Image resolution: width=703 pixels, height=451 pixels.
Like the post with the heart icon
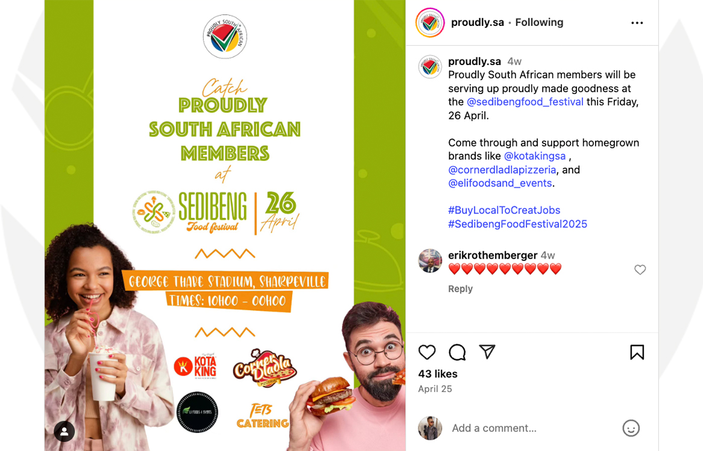pyautogui.click(x=427, y=352)
